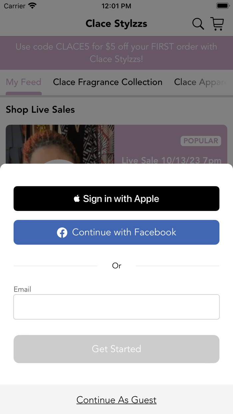This screenshot has width=233, height=414.
Task: Choose Continue As Guest link
Action: [116, 400]
